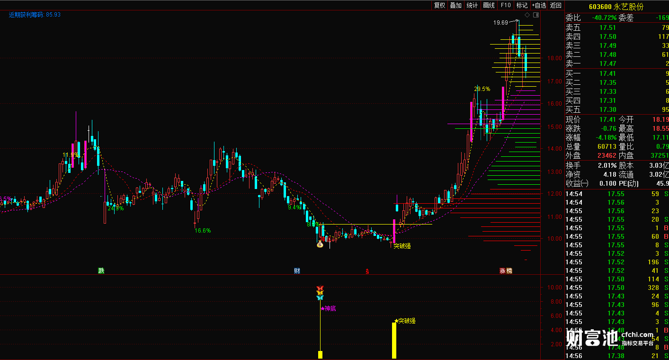Click the 委比 -40.72% value
The height and width of the screenshot is (360, 669).
point(604,18)
